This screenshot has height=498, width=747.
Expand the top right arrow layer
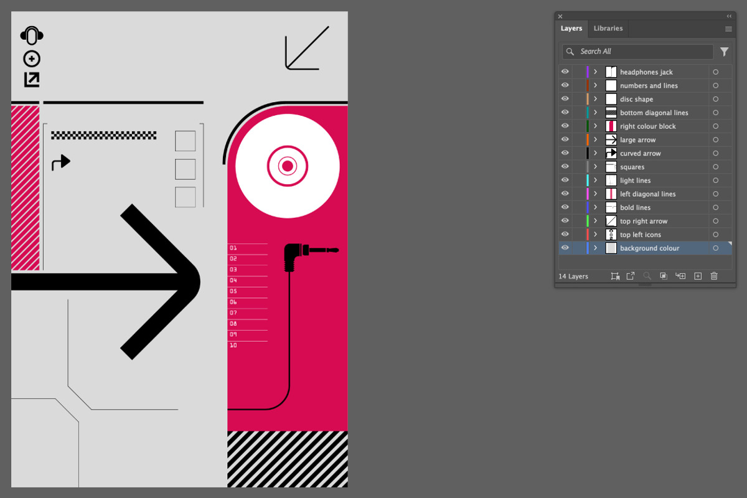(595, 221)
